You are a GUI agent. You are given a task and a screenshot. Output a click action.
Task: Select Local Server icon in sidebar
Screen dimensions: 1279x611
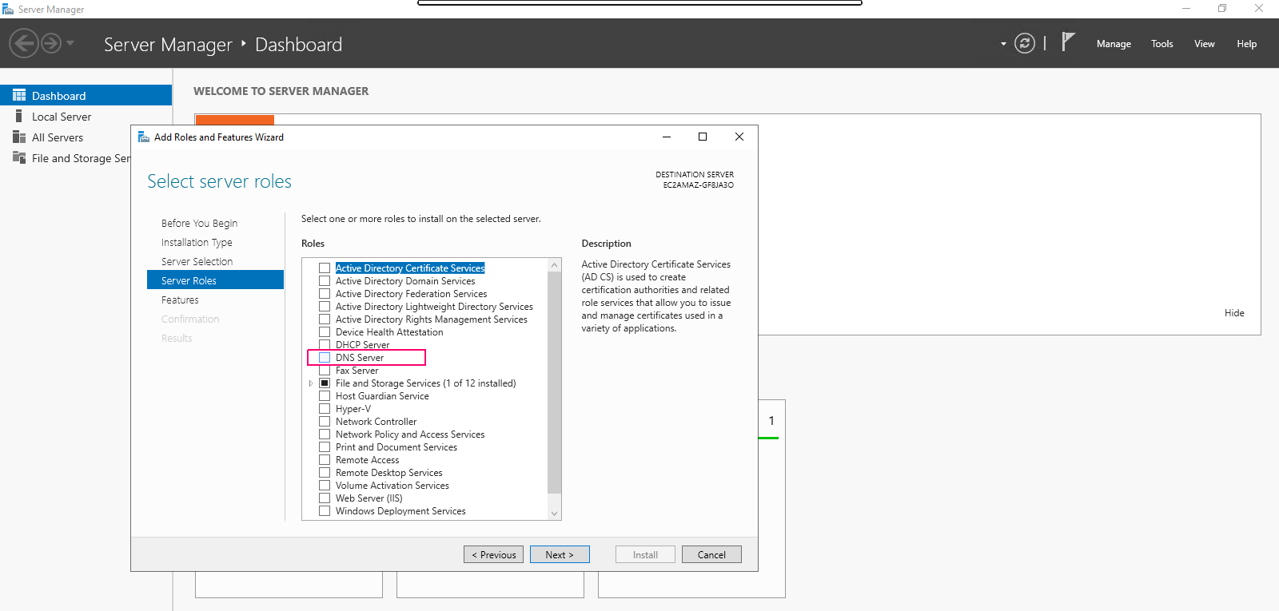point(19,116)
